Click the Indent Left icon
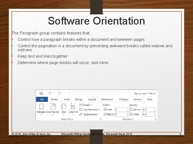This screenshot has height=144, width=193. click(x=105, y=109)
